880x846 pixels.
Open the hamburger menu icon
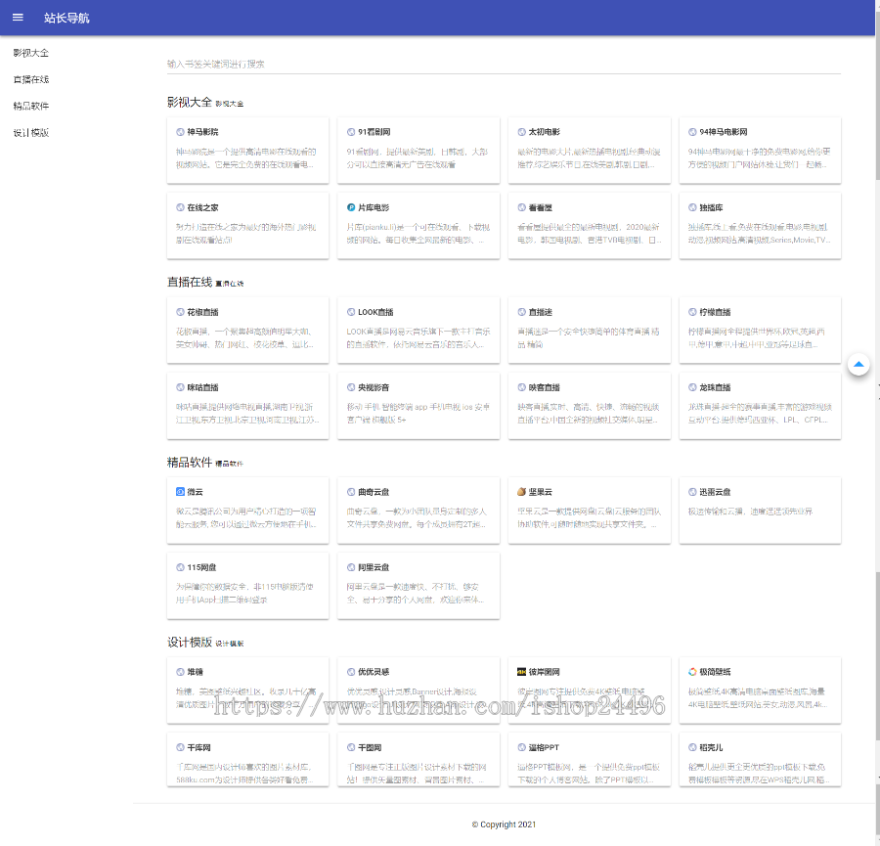(x=18, y=18)
